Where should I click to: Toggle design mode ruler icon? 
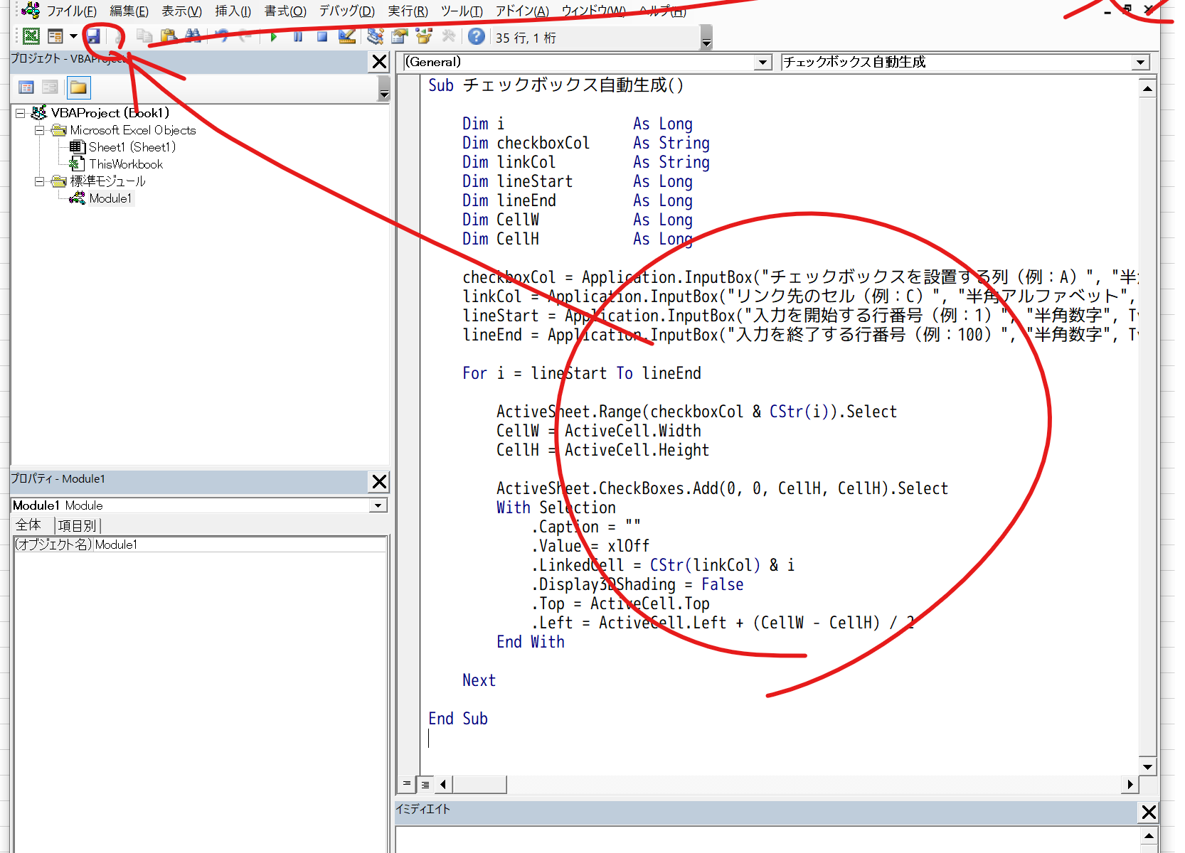(x=347, y=37)
